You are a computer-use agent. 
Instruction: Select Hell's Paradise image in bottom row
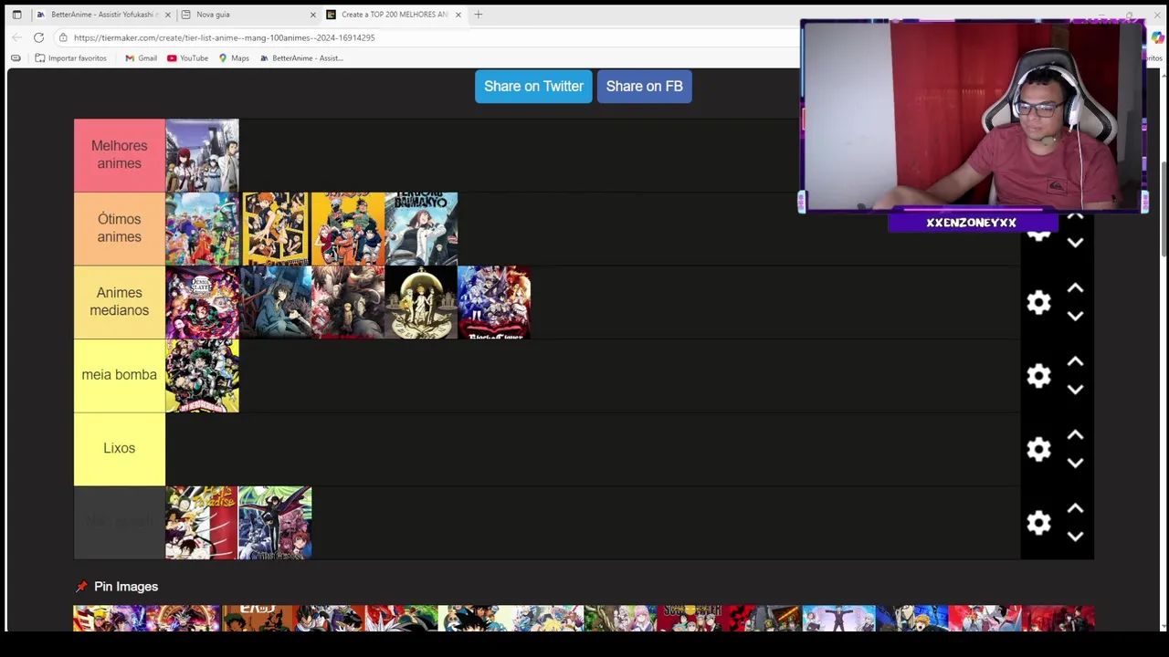click(x=202, y=523)
